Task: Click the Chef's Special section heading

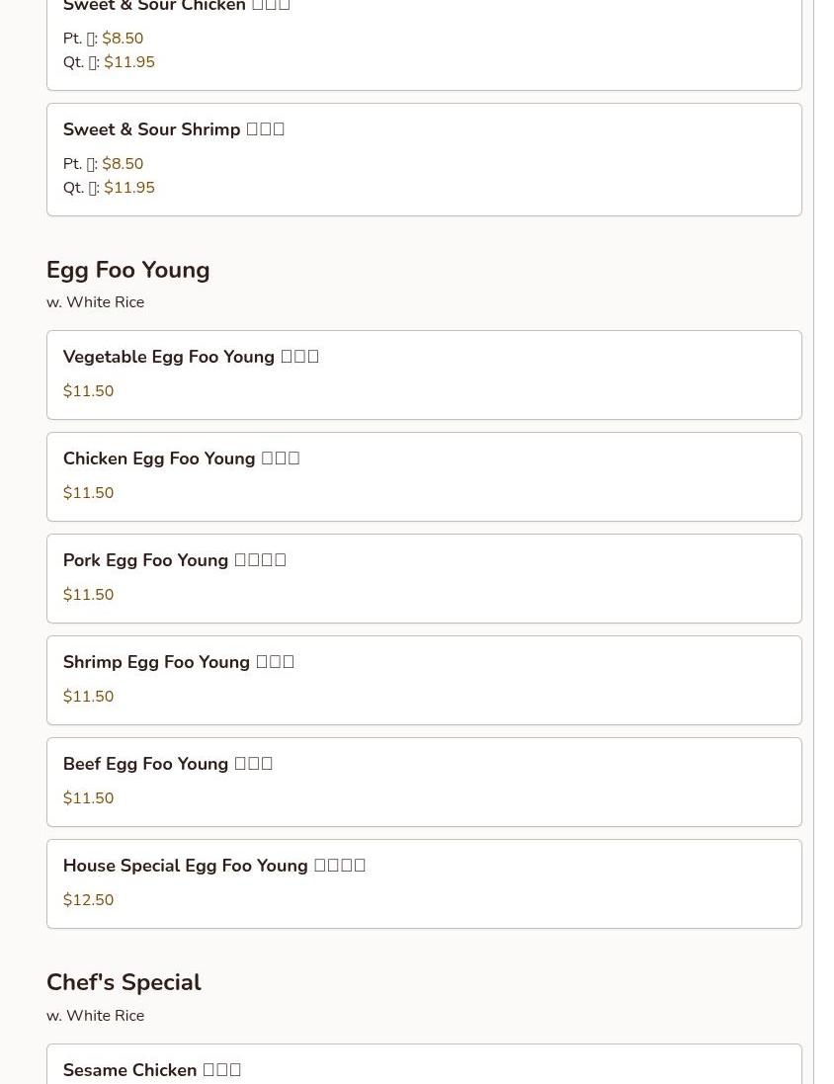Action: pyautogui.click(x=124, y=982)
